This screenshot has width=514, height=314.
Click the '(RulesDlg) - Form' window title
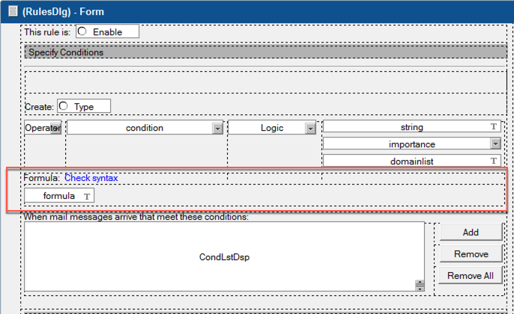(63, 12)
